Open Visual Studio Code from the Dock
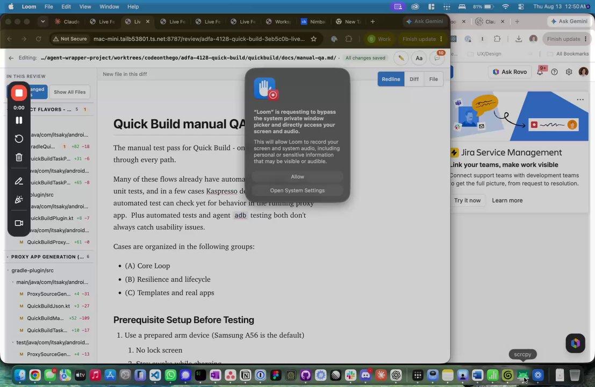595x387 pixels. click(155, 375)
